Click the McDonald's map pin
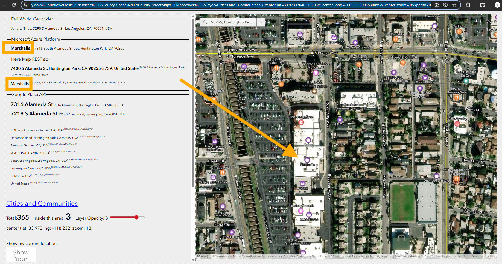The width and height of the screenshot is (502, 264). pyautogui.click(x=395, y=39)
